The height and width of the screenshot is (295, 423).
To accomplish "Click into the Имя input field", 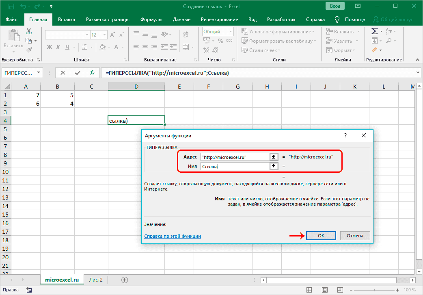I will coord(235,166).
